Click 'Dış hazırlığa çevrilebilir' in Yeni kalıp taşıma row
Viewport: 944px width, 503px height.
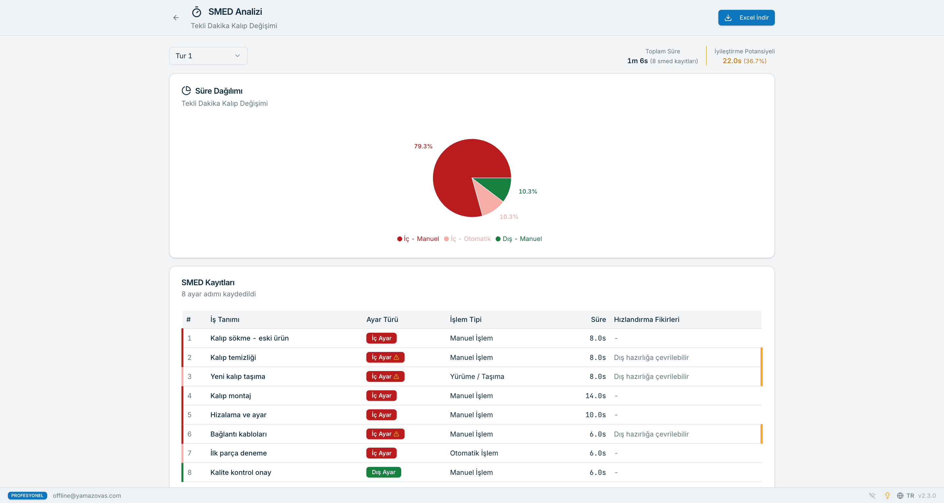(651, 376)
